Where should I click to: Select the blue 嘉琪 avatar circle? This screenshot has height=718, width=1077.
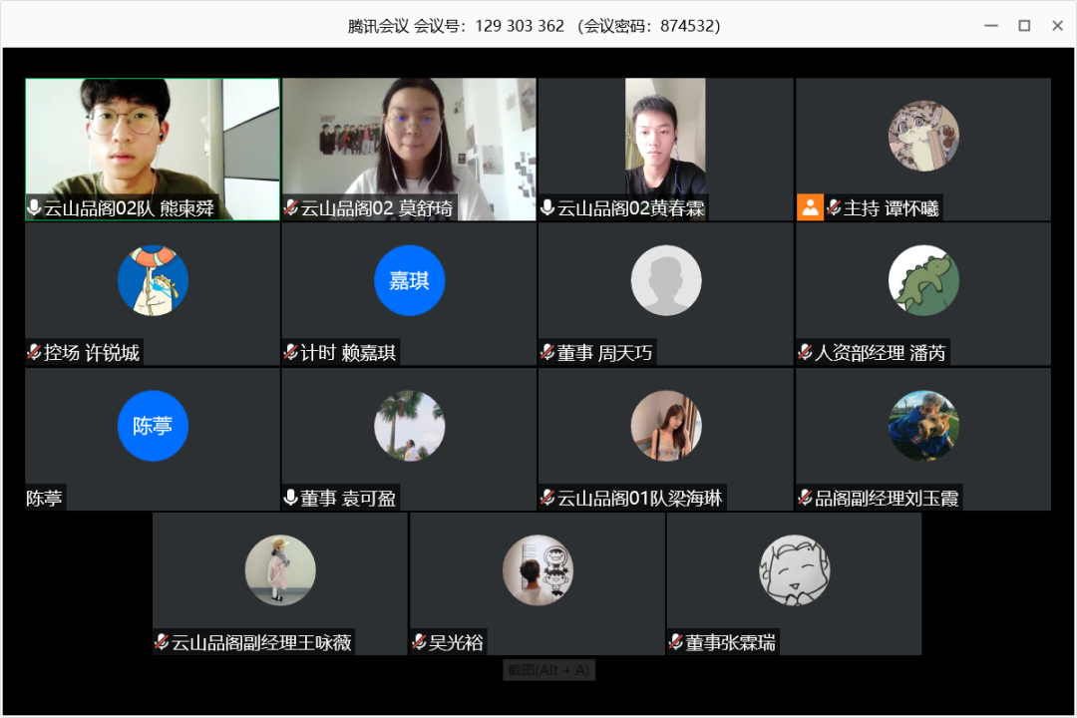(409, 281)
